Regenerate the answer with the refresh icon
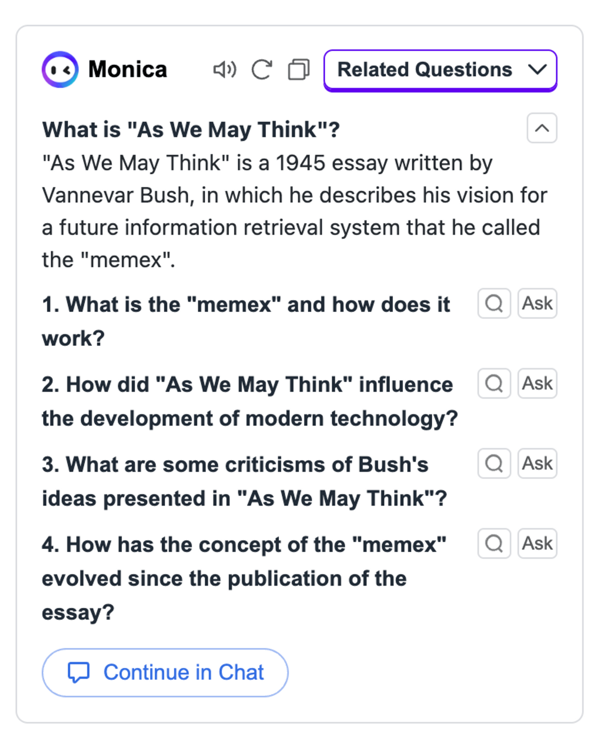The width and height of the screenshot is (602, 745). [261, 70]
